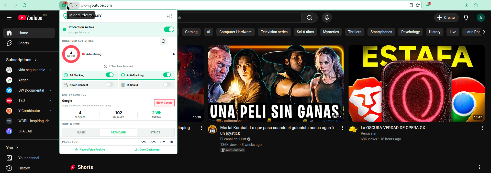Click the Block Google button
This screenshot has height=173, width=491.
point(164,103)
